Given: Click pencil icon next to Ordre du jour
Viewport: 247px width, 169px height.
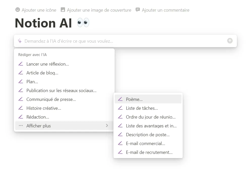Looking at the screenshot, I should (120, 117).
